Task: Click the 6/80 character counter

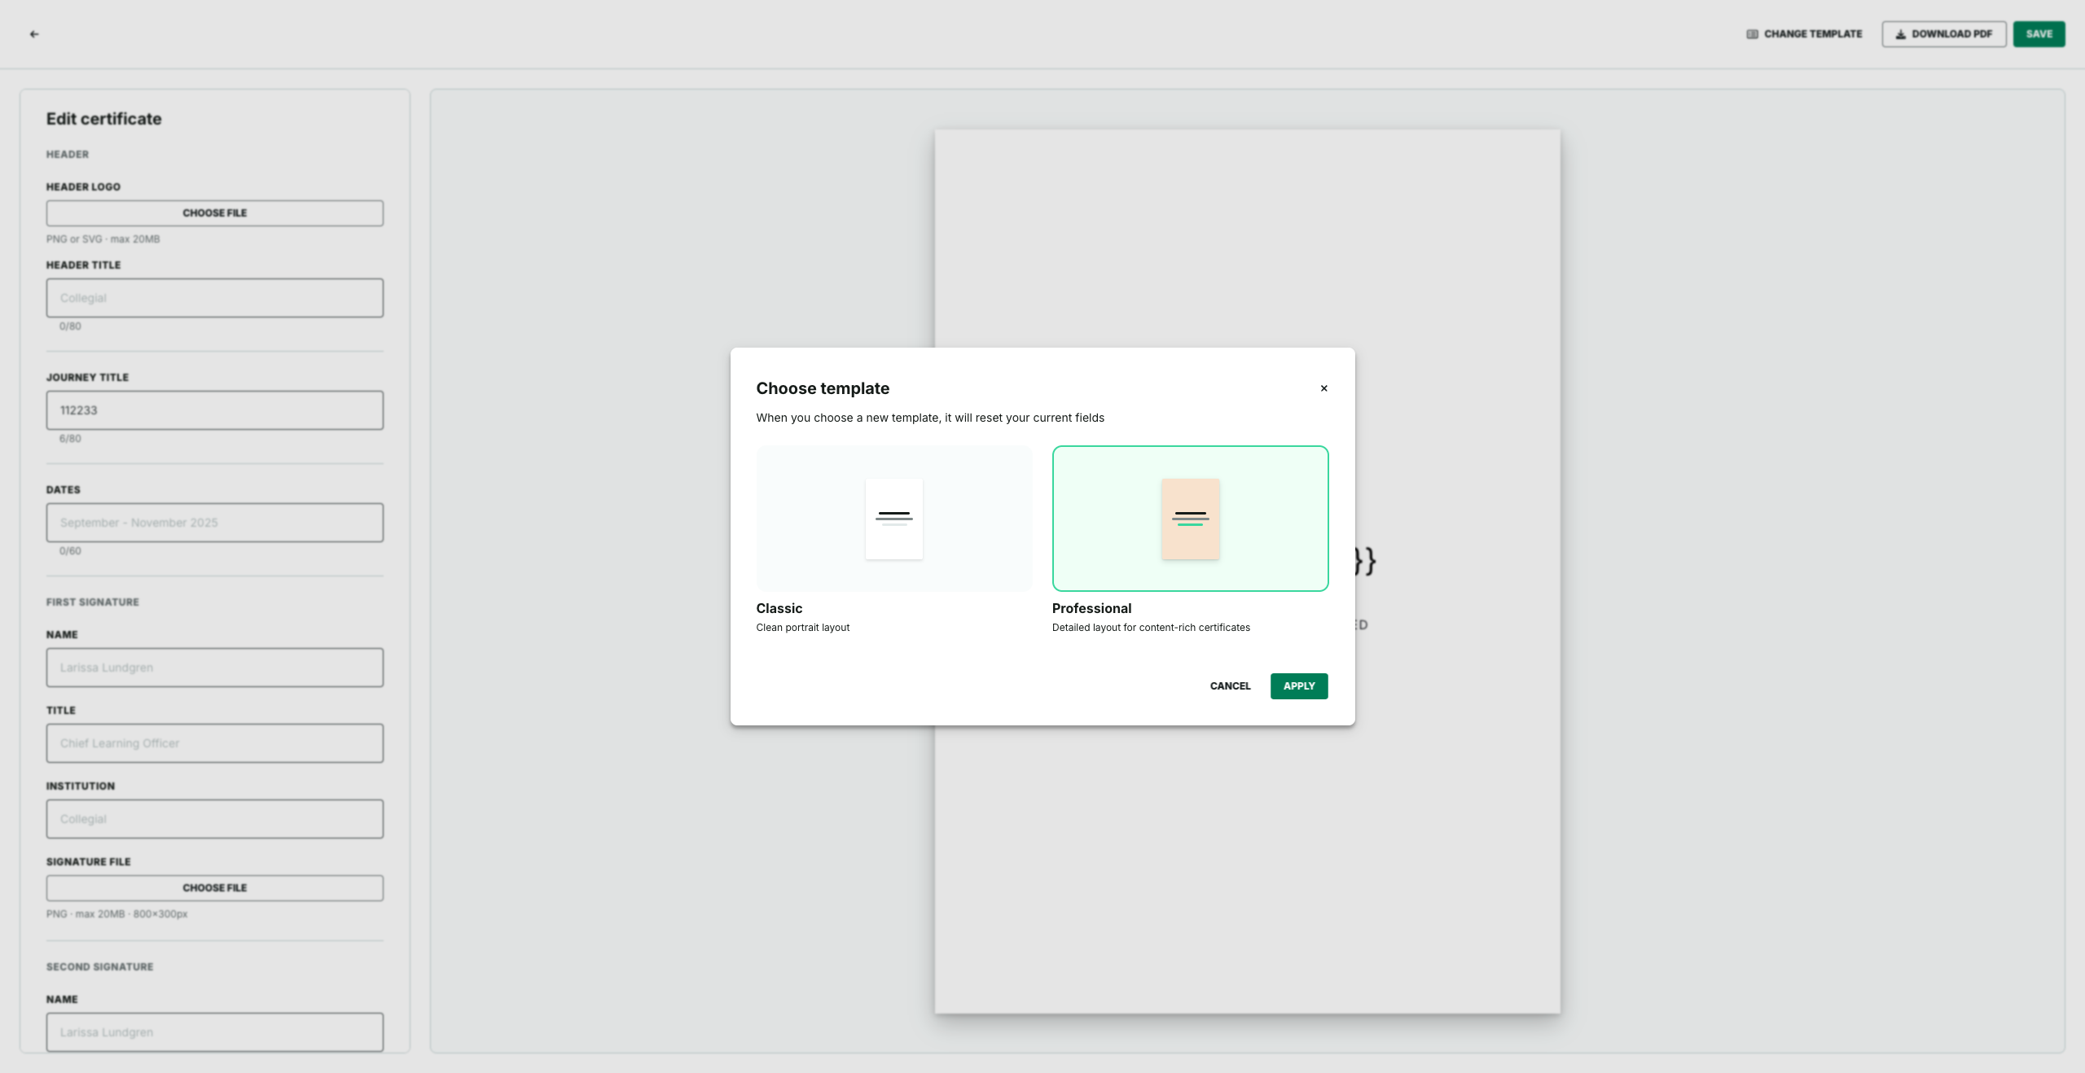Action: 70,439
